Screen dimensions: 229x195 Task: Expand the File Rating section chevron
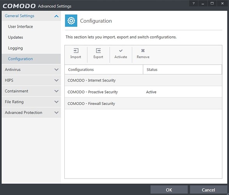pos(57,102)
